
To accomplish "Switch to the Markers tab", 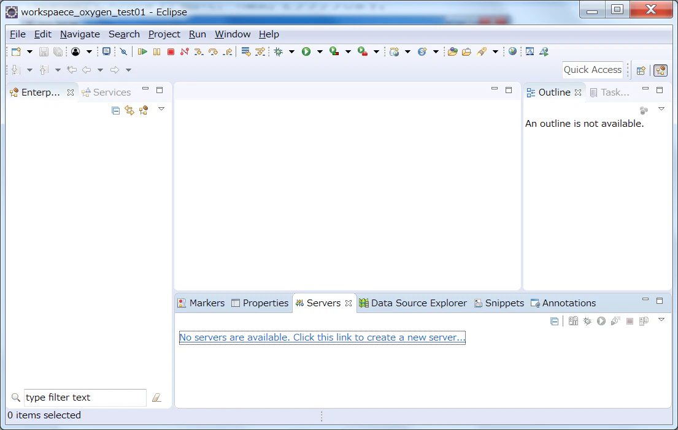I will coord(201,303).
